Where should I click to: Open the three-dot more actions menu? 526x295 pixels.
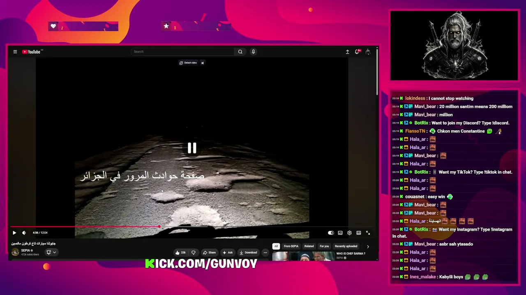point(265,252)
